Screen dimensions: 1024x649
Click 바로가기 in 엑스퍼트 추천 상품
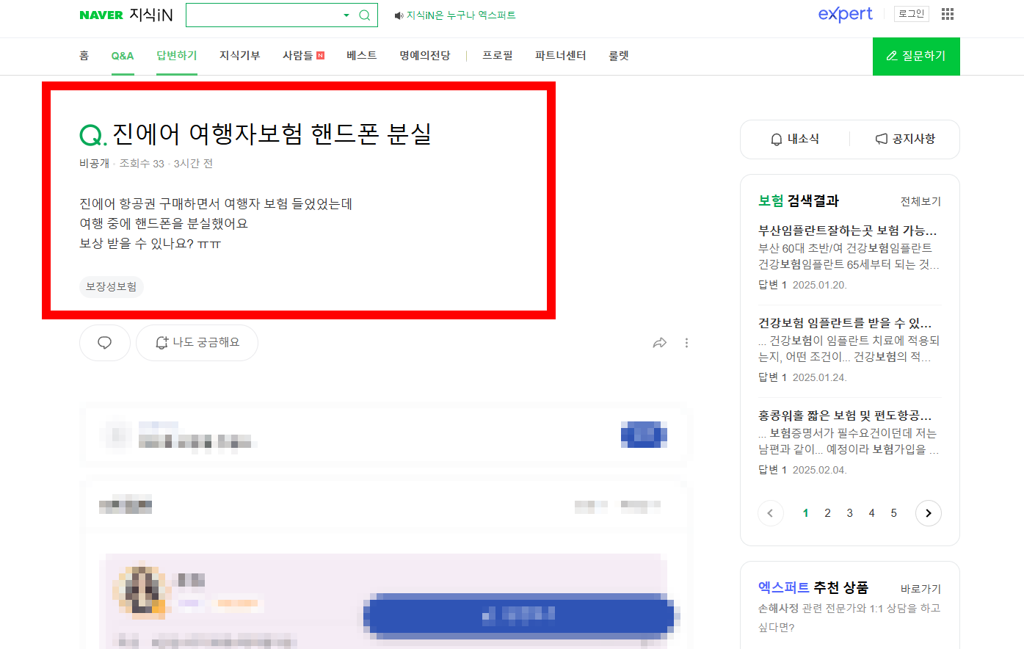[920, 589]
